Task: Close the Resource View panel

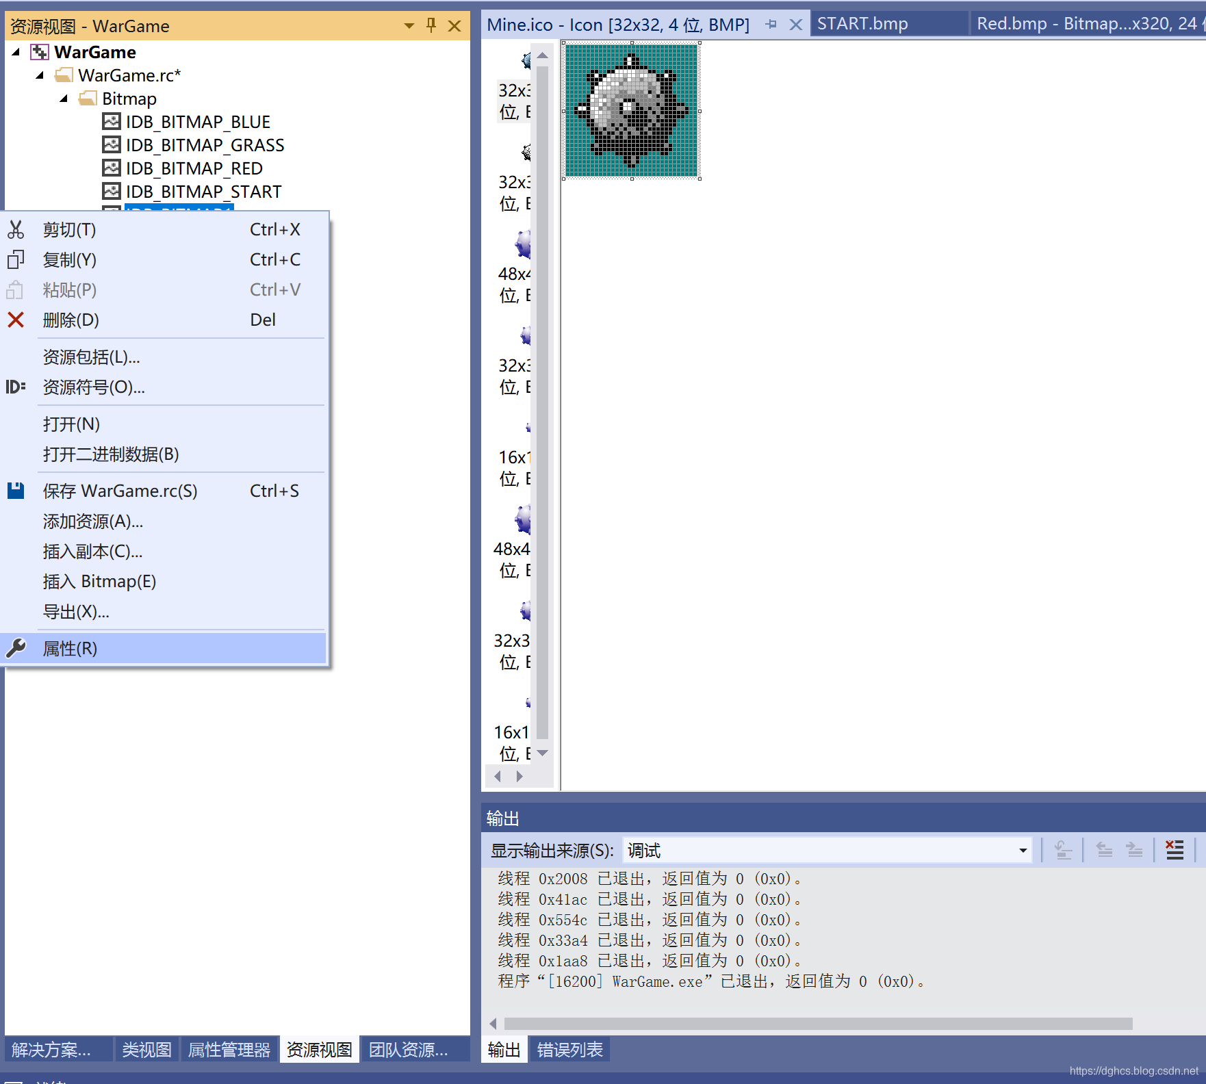Action: coord(454,26)
